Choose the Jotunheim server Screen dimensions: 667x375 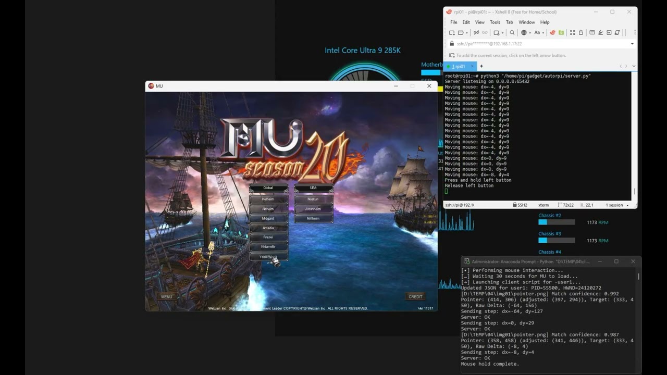tap(313, 209)
